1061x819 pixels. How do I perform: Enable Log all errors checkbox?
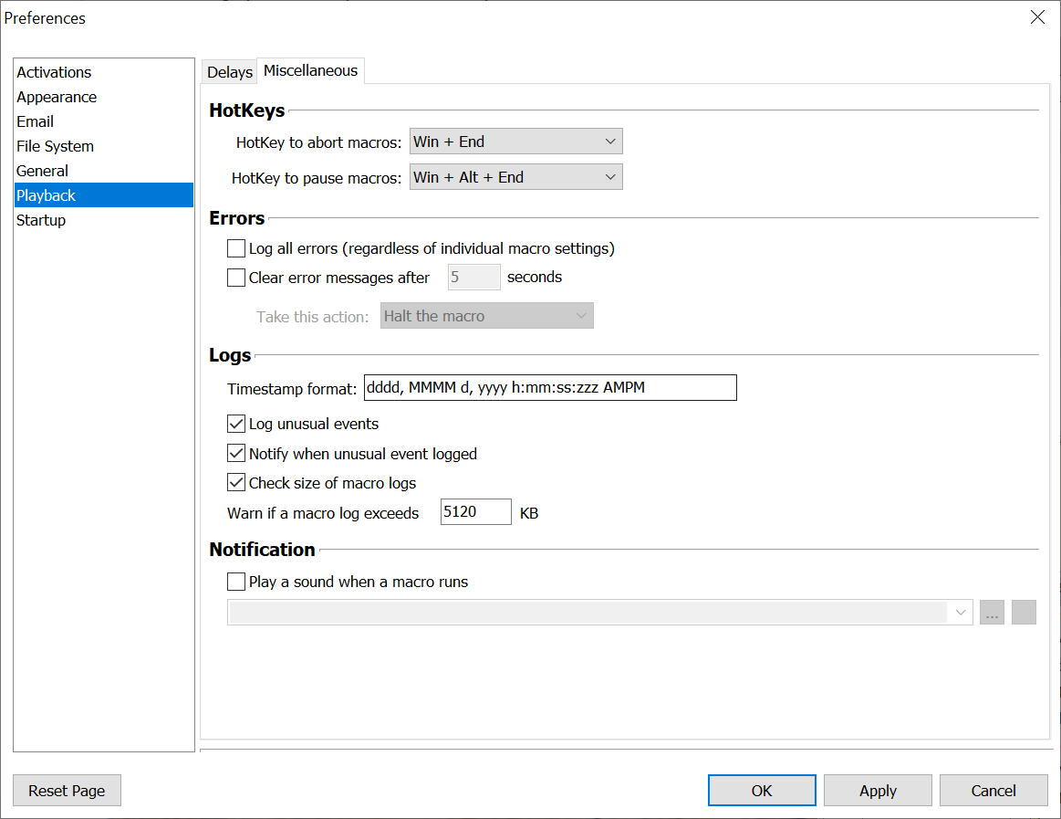tap(236, 248)
